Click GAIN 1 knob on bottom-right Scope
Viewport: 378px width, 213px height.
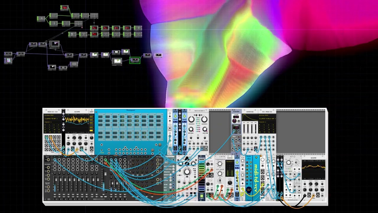(310, 184)
